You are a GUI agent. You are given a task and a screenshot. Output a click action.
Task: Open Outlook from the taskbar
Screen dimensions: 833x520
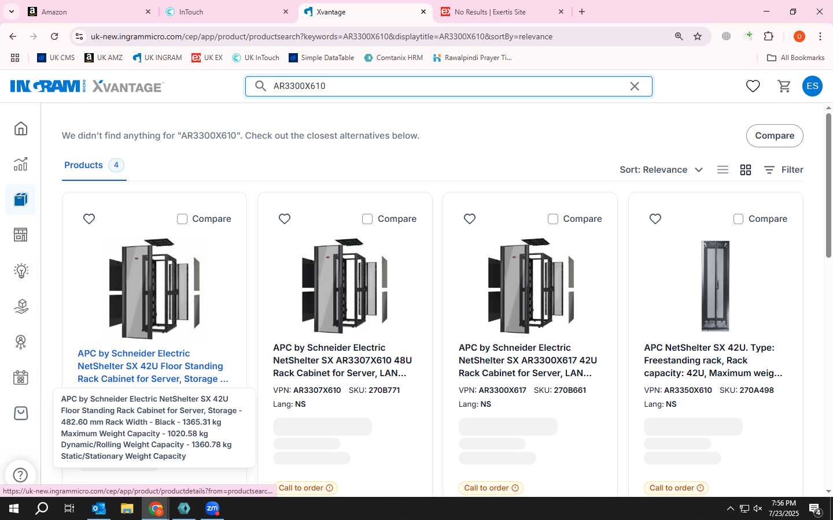99,508
